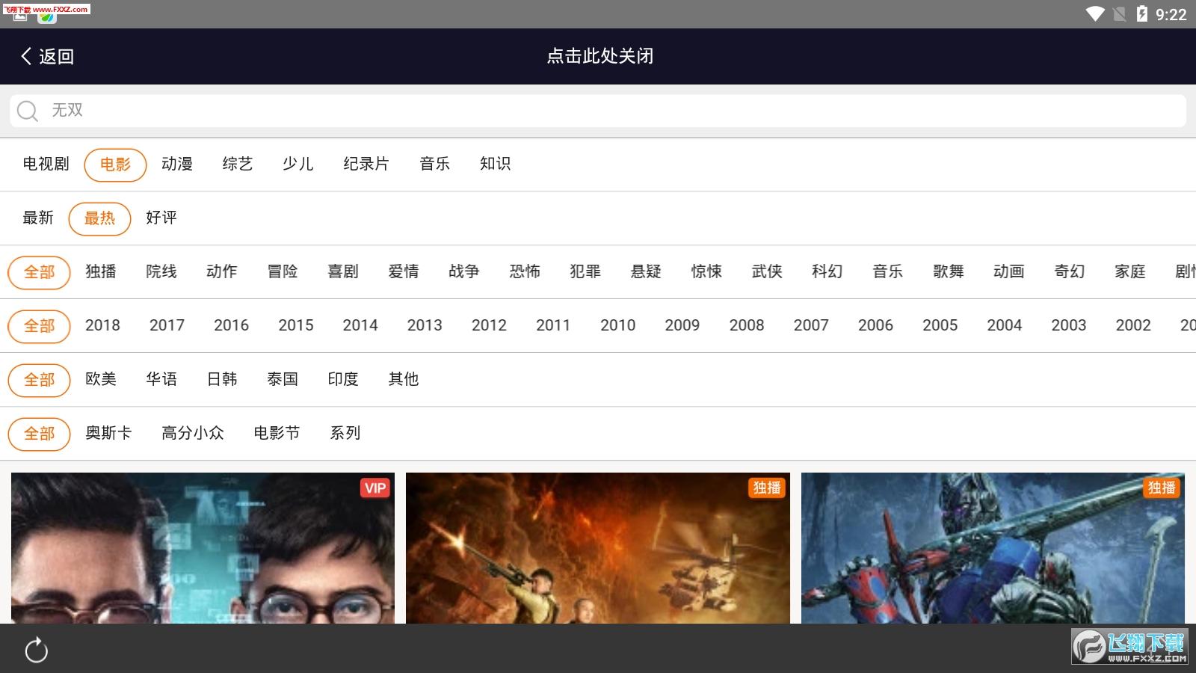Screen dimensions: 1196x673
Task: Tap the VIP badge on first poster
Action: [375, 488]
